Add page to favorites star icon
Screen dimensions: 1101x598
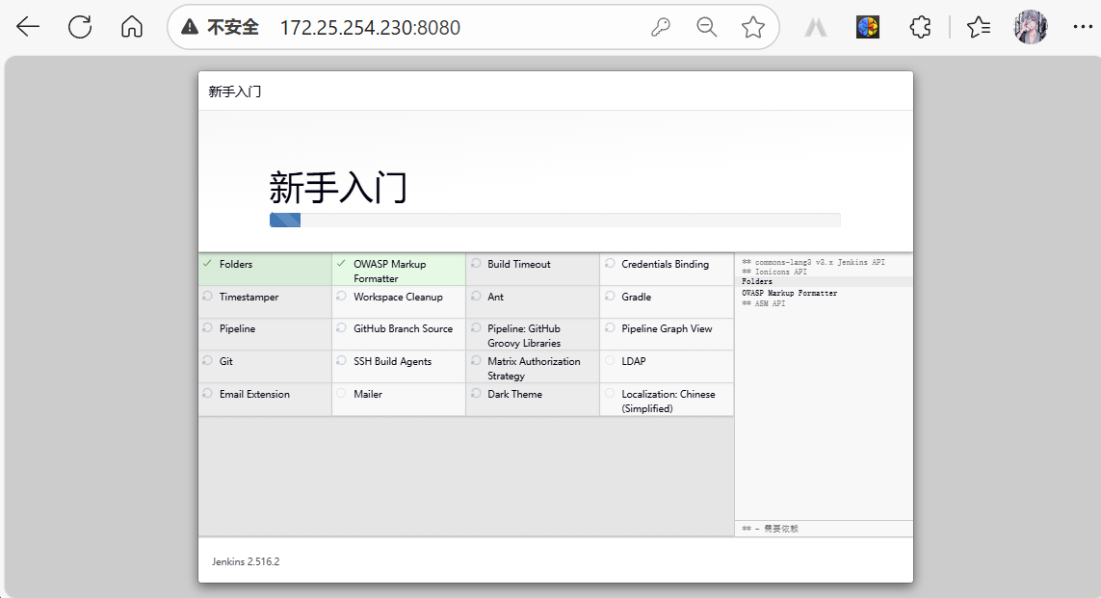pos(752,27)
